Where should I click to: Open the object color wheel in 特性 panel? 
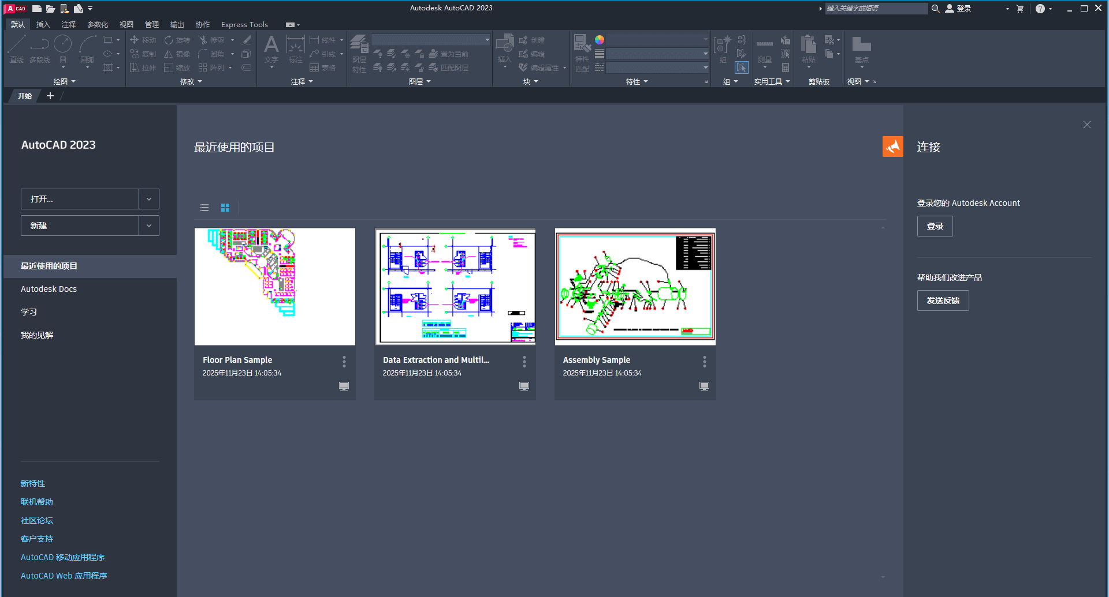pyautogui.click(x=600, y=40)
